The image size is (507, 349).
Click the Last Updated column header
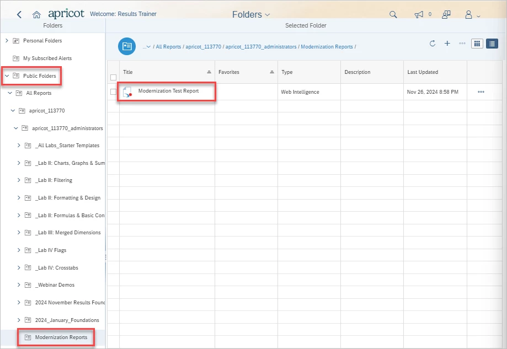click(435, 72)
